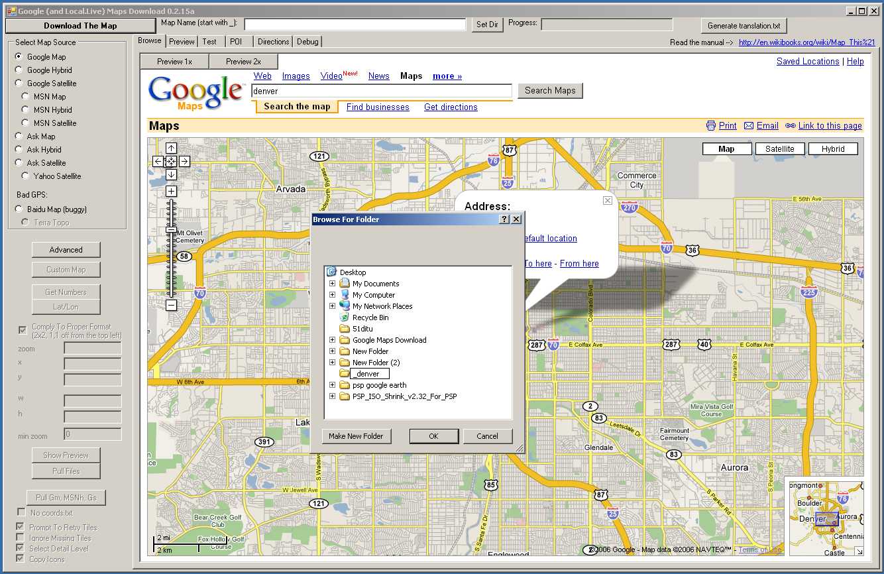
Task: Pan the map up with arrow icon
Action: click(171, 148)
